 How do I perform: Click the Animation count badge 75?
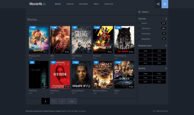[x=164, y=34]
